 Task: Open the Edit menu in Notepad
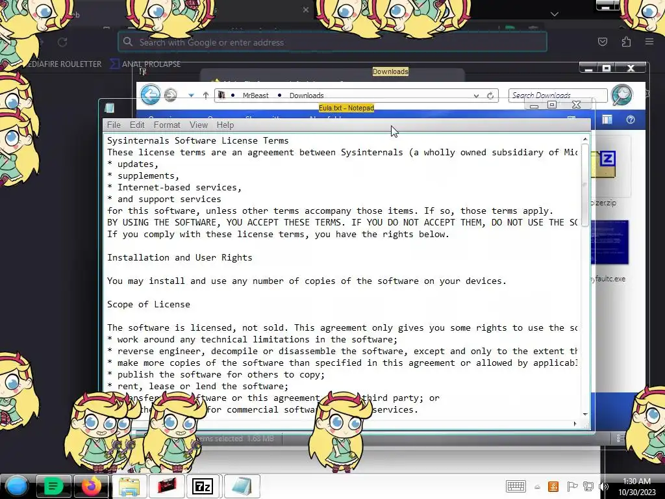tap(137, 125)
